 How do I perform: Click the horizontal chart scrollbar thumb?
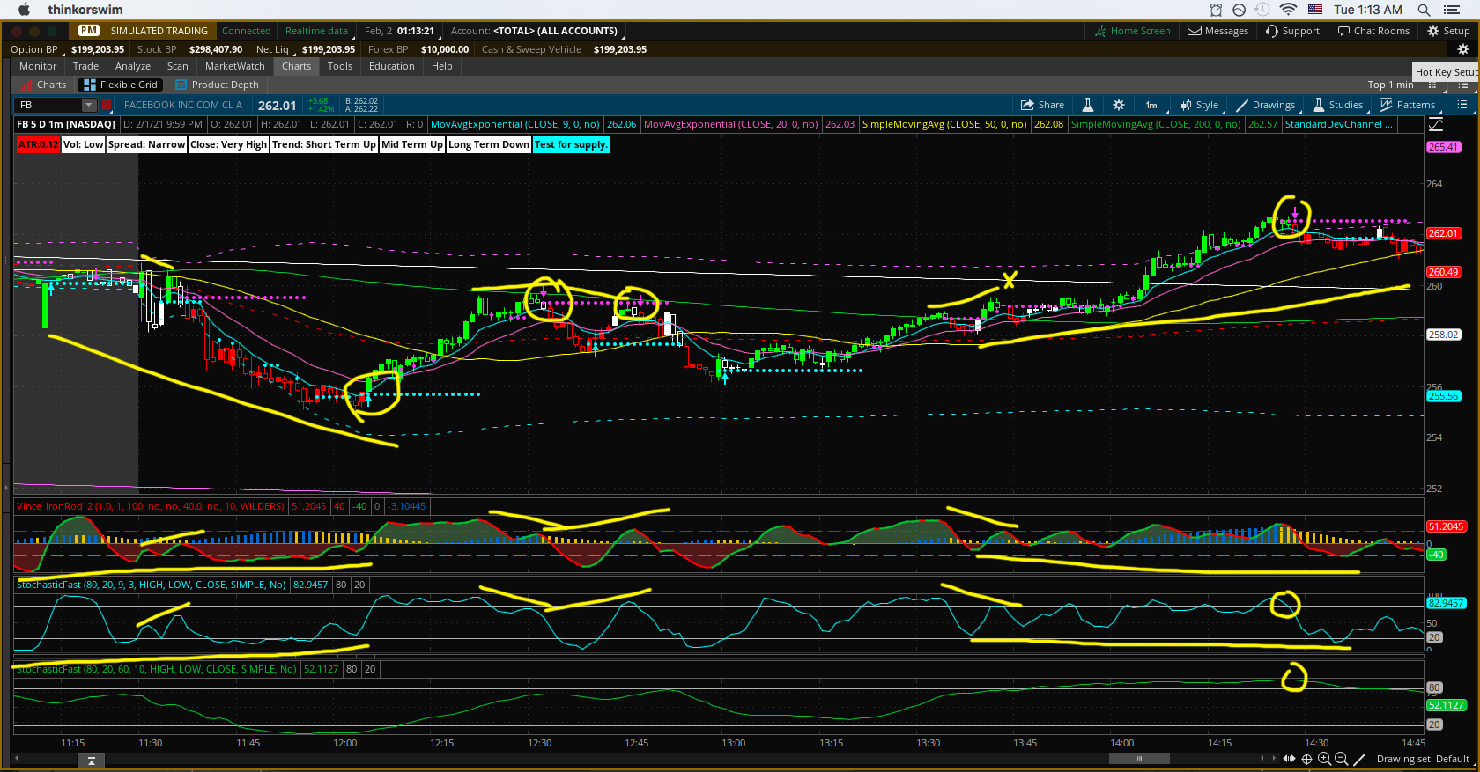click(1138, 759)
